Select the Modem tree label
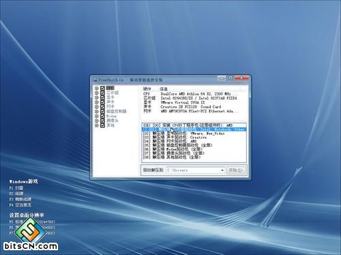 tap(111, 116)
